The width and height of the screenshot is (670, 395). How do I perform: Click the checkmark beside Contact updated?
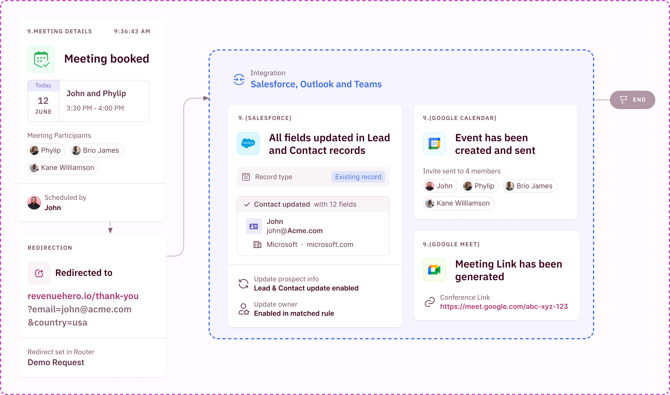pyautogui.click(x=247, y=204)
